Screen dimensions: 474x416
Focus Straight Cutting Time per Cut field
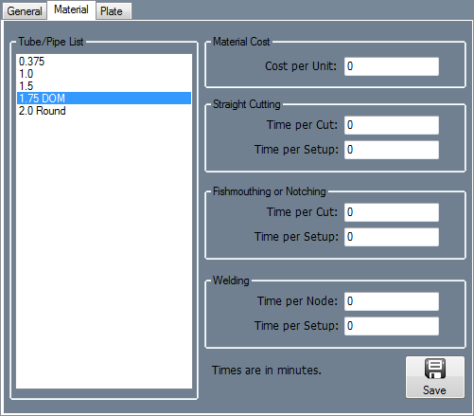click(392, 125)
